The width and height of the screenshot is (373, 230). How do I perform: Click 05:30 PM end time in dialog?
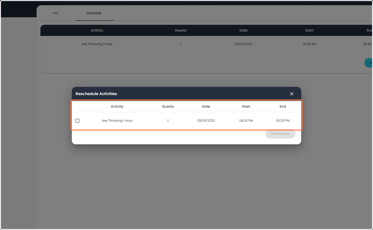pyautogui.click(x=283, y=121)
